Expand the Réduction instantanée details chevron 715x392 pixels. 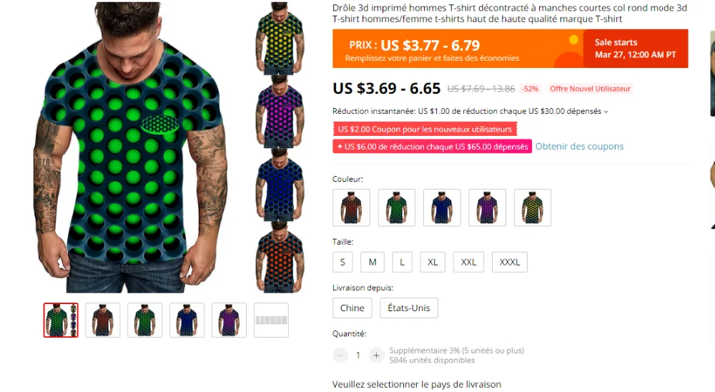coord(606,112)
